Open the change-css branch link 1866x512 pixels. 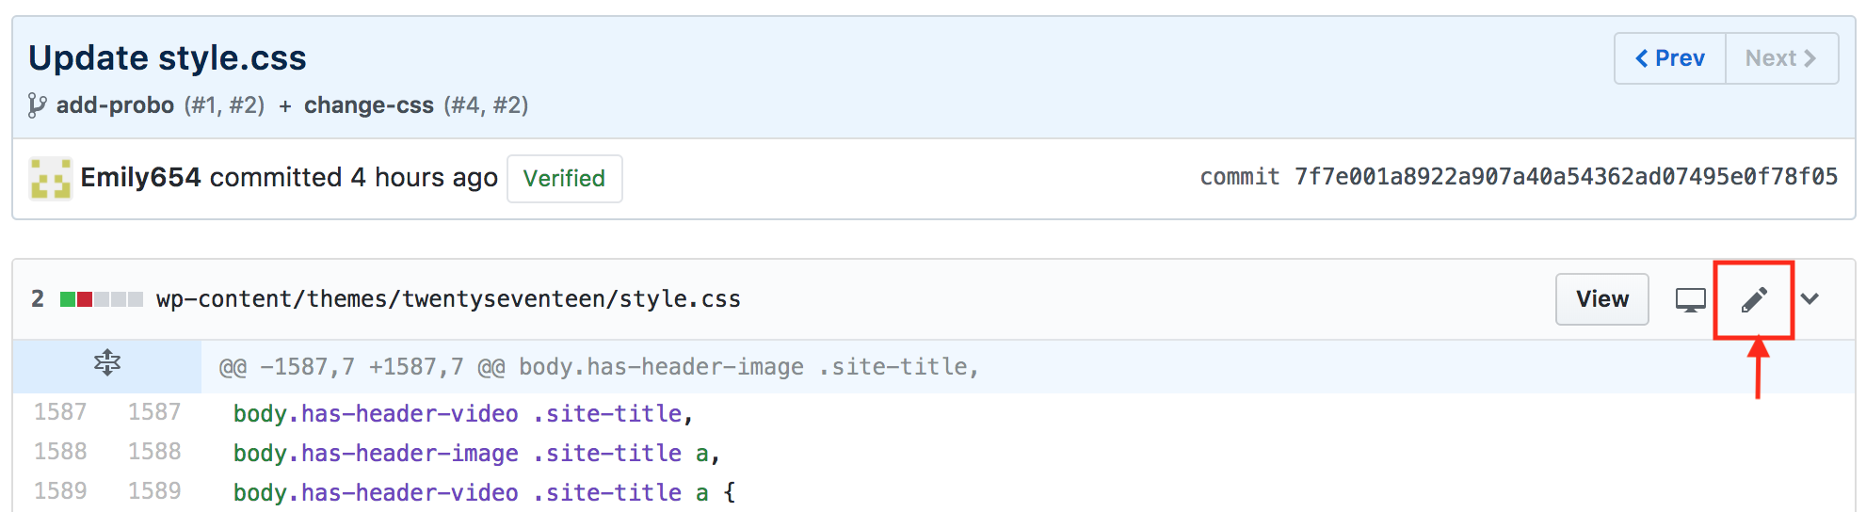click(x=368, y=105)
